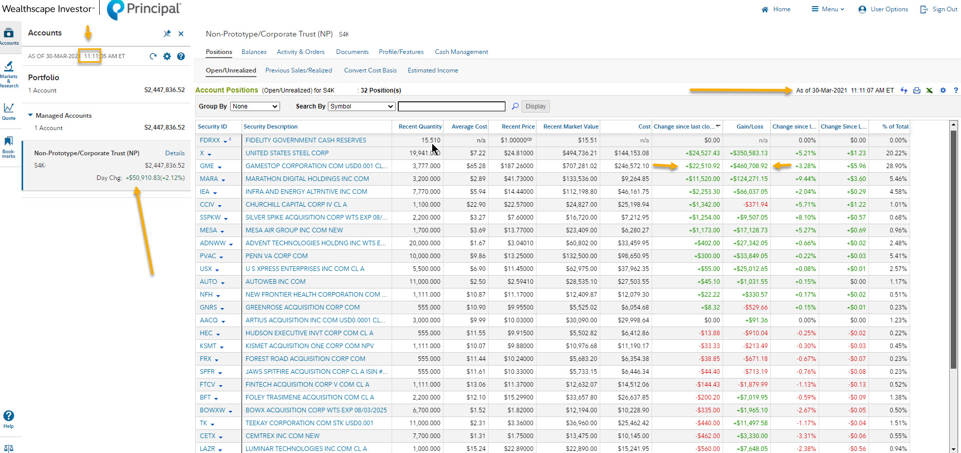Screen dimensions: 961x453
Task: Open the BOWXW symbol action dropdown
Action: pos(230,411)
